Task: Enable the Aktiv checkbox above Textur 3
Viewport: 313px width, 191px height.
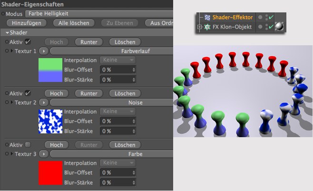Action: click(x=28, y=144)
